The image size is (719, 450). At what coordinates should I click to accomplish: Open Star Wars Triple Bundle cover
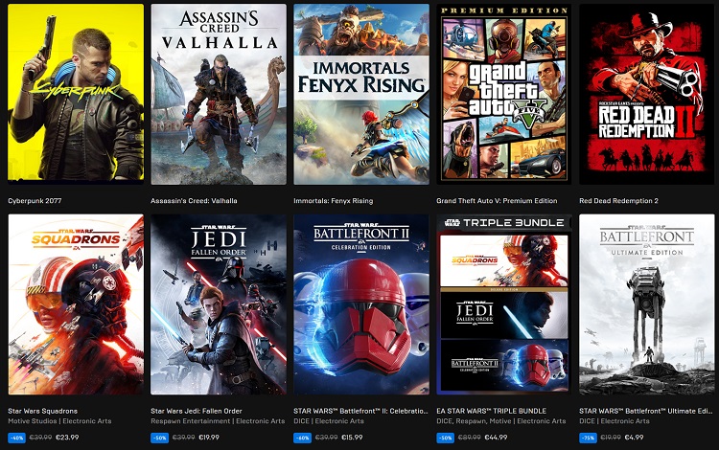504,304
